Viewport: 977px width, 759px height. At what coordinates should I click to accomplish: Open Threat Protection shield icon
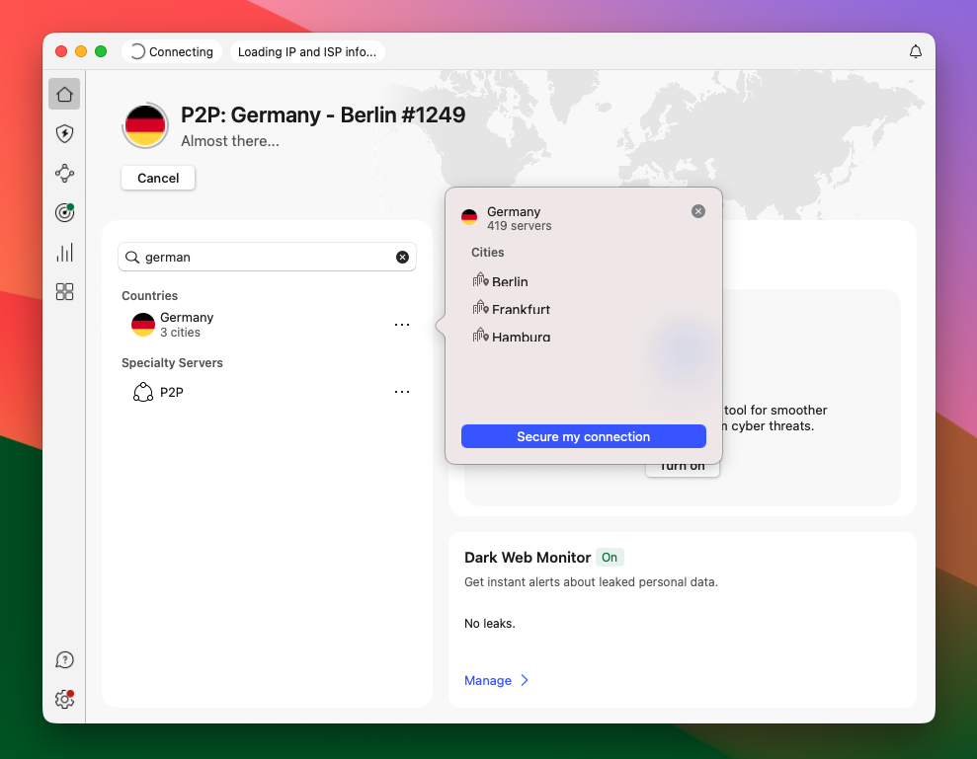click(64, 134)
